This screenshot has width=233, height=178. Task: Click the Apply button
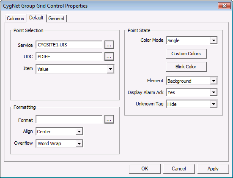[213, 169]
